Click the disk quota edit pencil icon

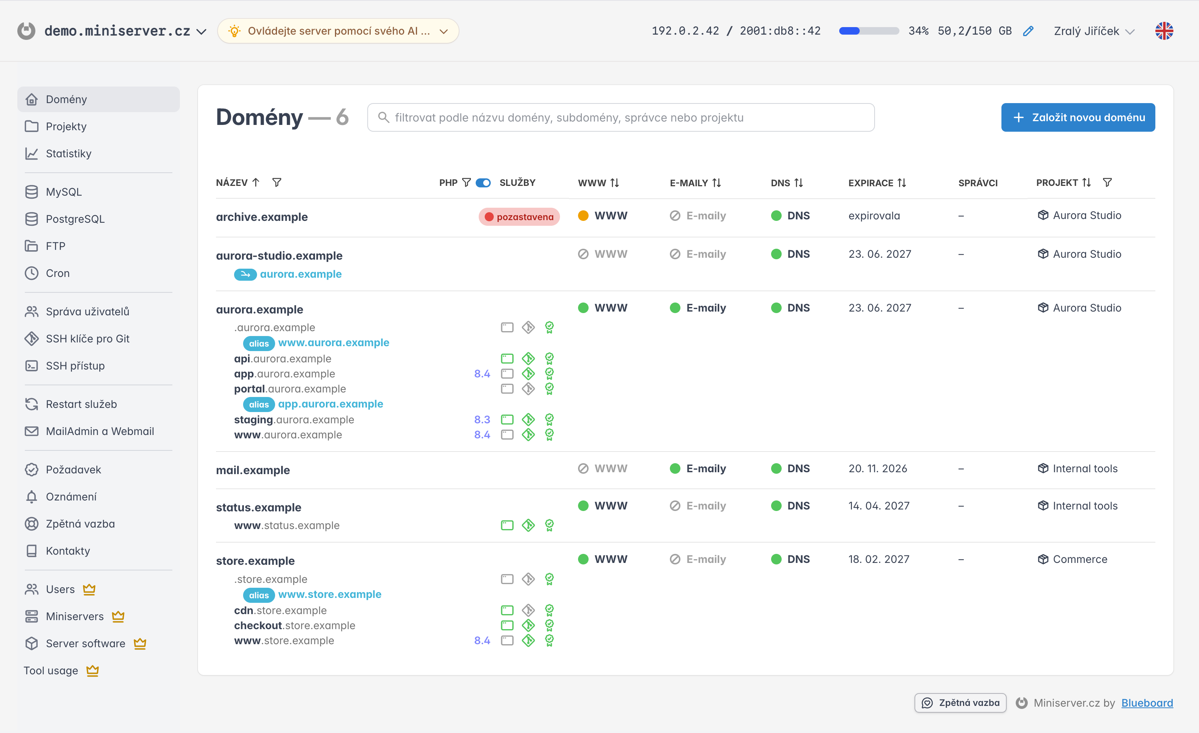click(1028, 31)
